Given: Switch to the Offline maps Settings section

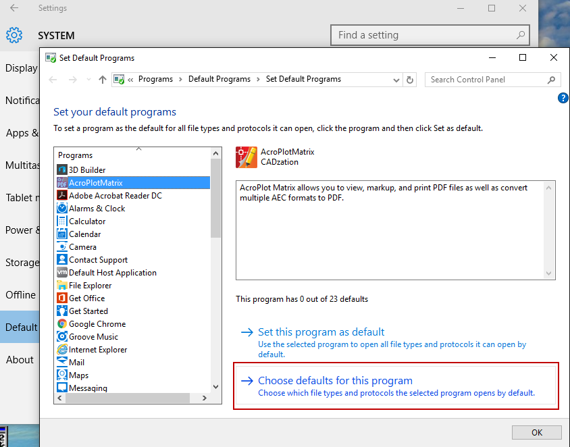Looking at the screenshot, I should [21, 294].
